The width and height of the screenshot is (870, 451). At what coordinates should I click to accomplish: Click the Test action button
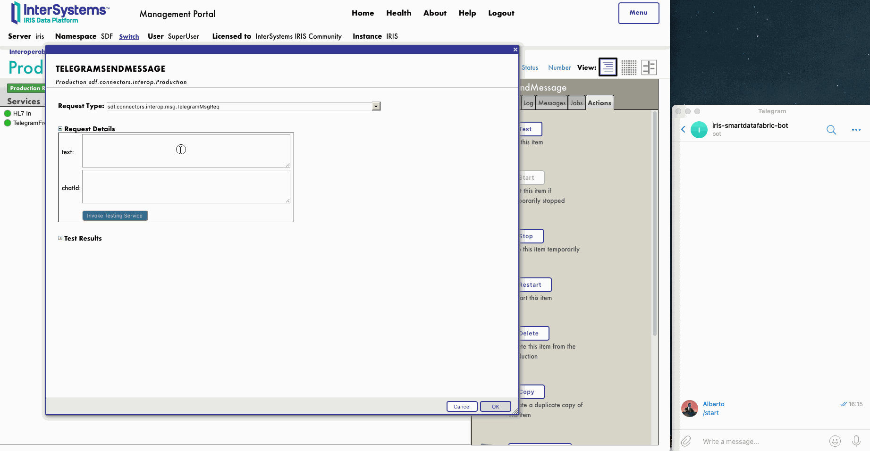530,129
